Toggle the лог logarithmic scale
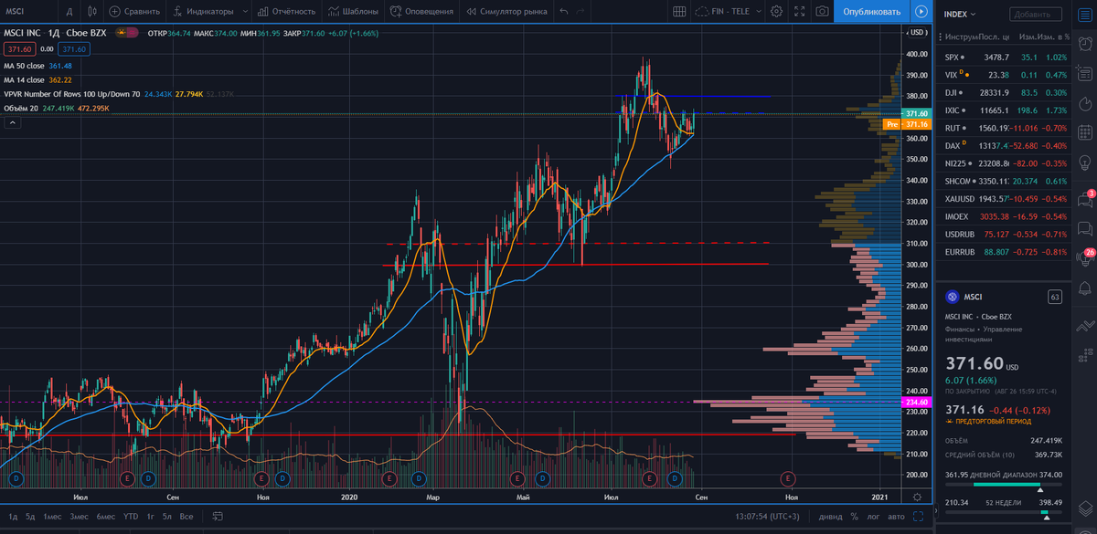 point(872,517)
